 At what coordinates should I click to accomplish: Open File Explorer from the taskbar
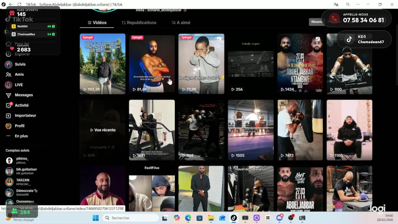211,218
